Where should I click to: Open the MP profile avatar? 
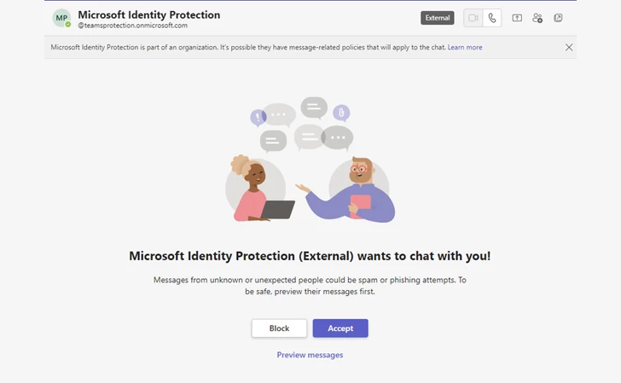pos(61,18)
